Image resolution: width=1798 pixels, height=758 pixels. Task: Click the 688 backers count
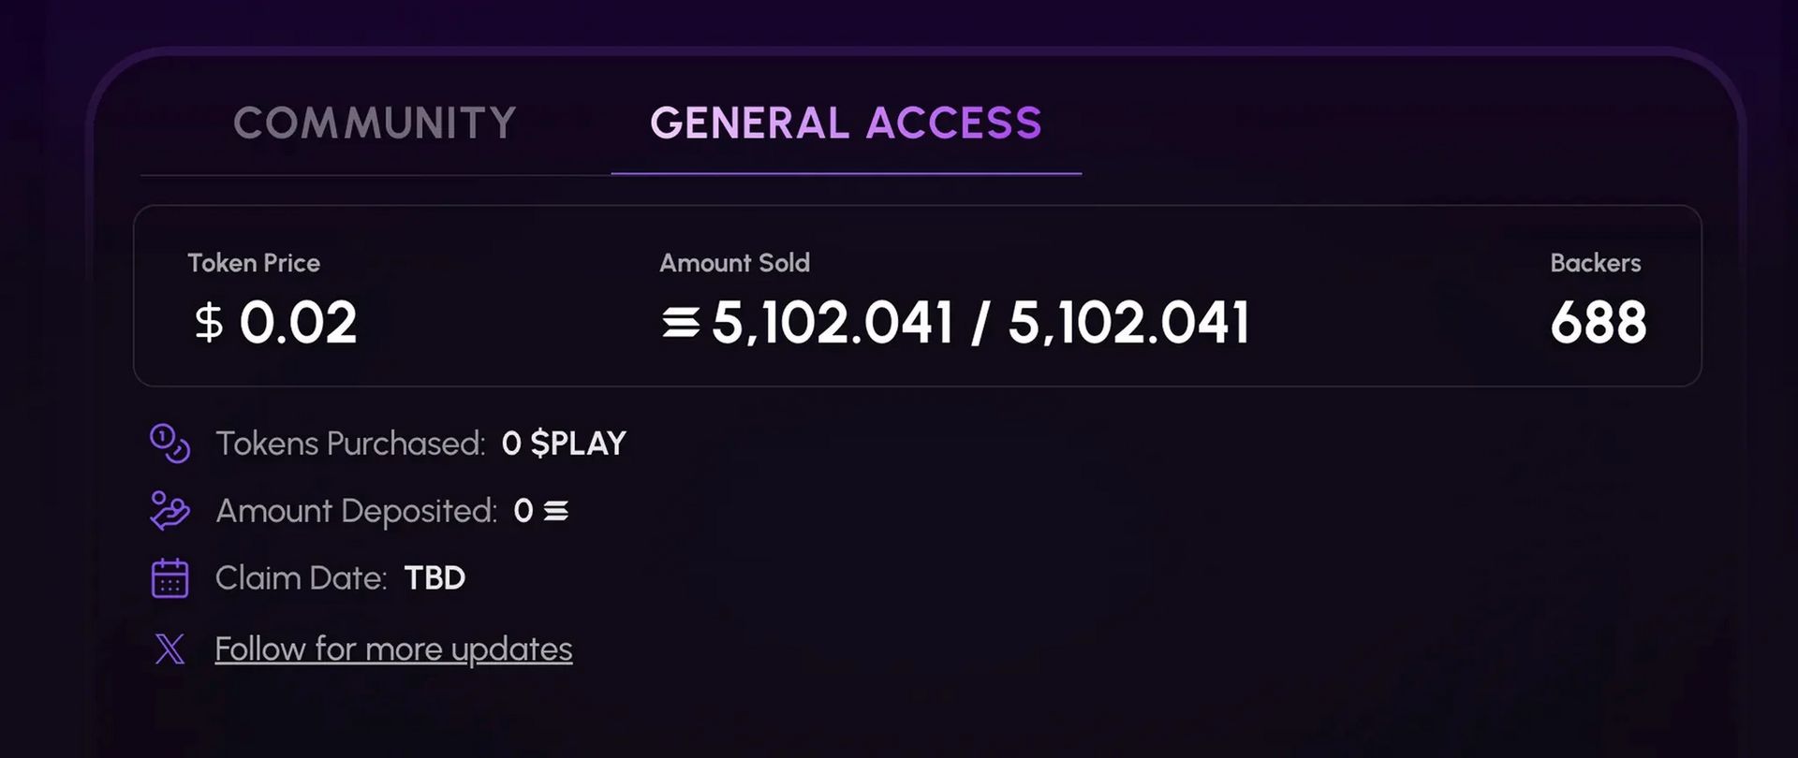pyautogui.click(x=1598, y=323)
